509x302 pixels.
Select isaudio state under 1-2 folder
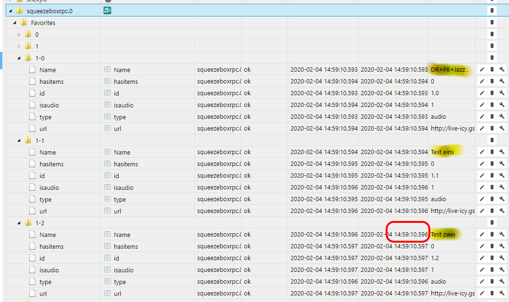(x=49, y=270)
